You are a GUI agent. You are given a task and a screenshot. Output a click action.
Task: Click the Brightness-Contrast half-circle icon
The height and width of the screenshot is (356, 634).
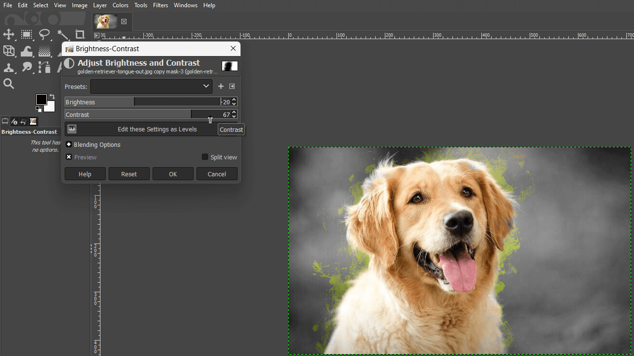coord(69,63)
